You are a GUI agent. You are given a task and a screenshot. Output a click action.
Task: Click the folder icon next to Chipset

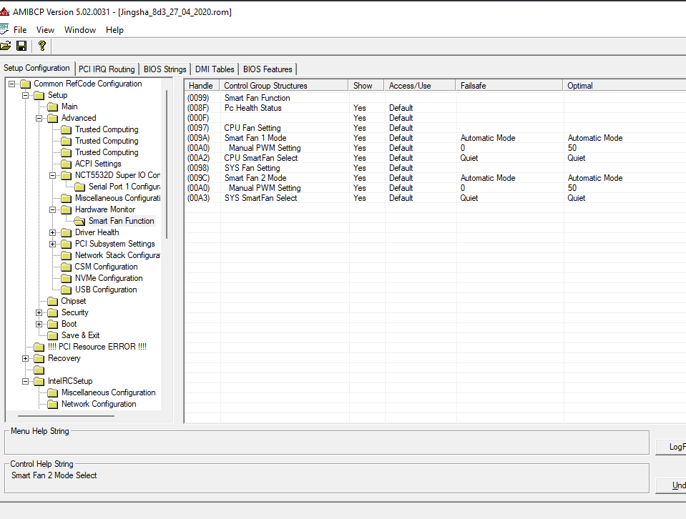pyautogui.click(x=52, y=301)
